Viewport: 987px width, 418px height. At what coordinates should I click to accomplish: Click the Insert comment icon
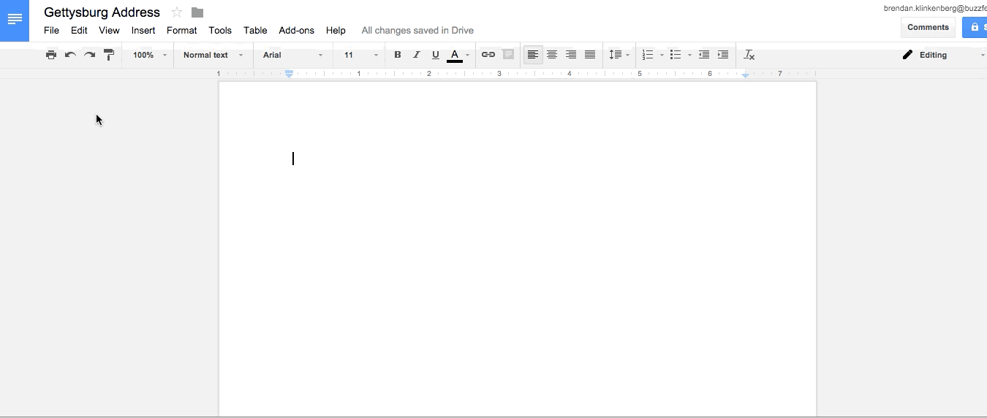coord(508,55)
